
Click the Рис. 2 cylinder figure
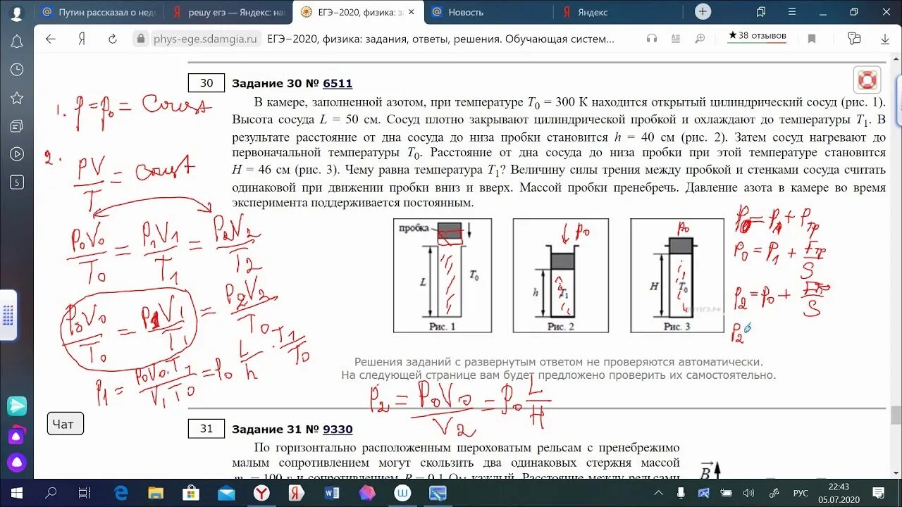click(x=560, y=275)
